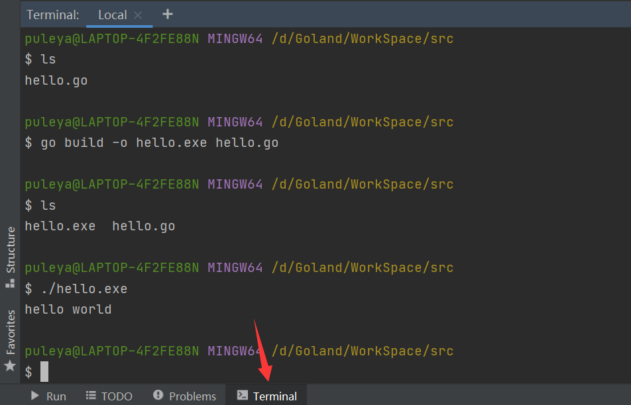Close the Local terminal session with its x icon
The height and width of the screenshot is (405, 631).
(x=137, y=14)
